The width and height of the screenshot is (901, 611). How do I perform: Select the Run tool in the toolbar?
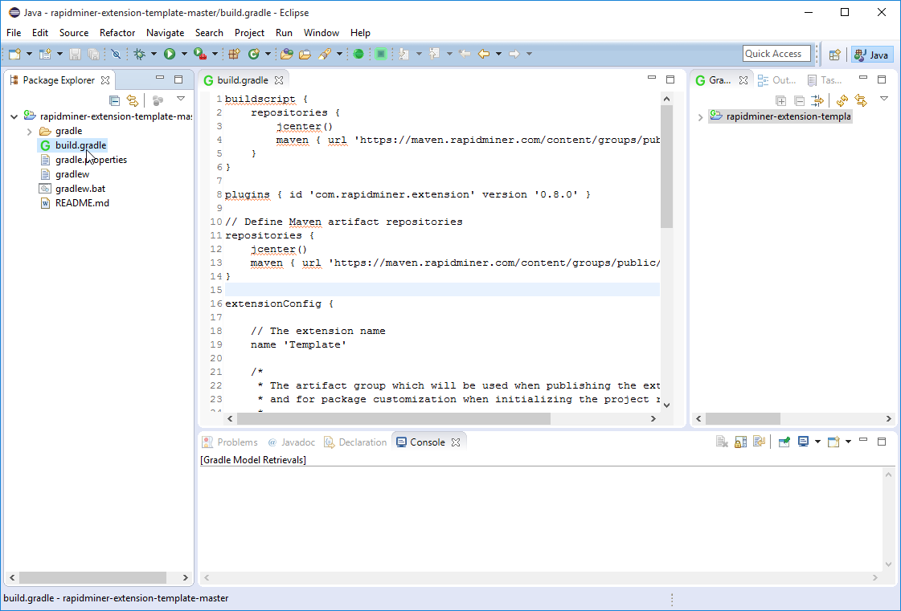[x=169, y=54]
